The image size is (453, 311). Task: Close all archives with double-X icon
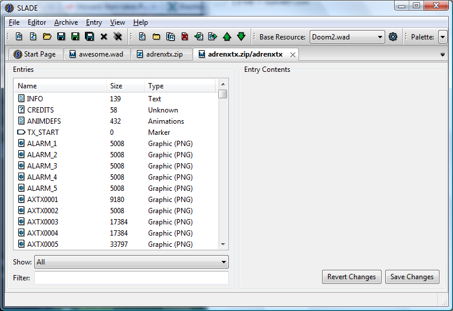(118, 37)
